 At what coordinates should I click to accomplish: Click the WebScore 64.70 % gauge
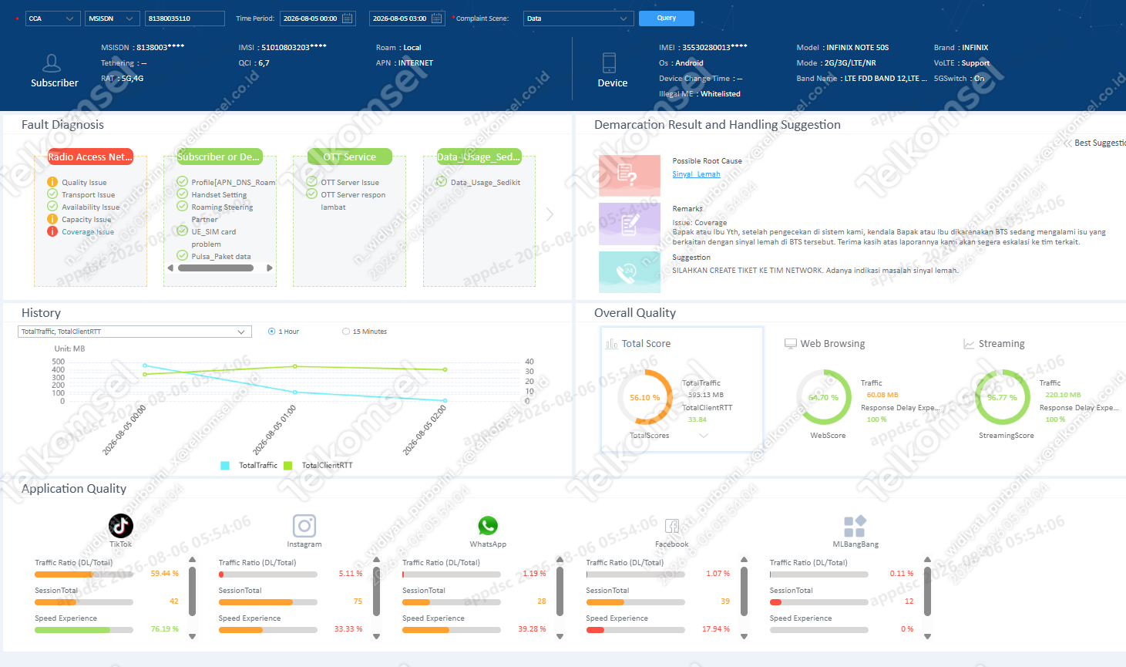824,398
